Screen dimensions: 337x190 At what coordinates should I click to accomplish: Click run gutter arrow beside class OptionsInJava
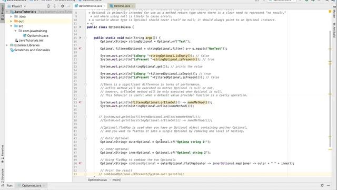tap(81, 27)
